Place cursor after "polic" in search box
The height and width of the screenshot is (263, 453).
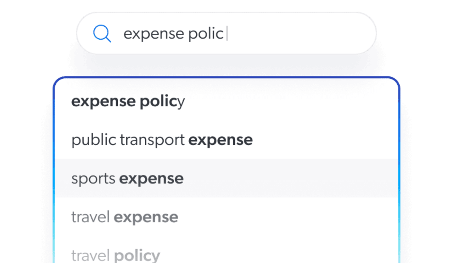pos(226,34)
